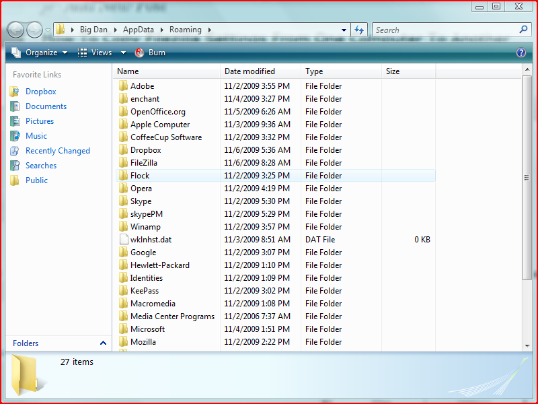Select the Winamp folder name
Viewport: 538px width, 404px height.
[145, 227]
